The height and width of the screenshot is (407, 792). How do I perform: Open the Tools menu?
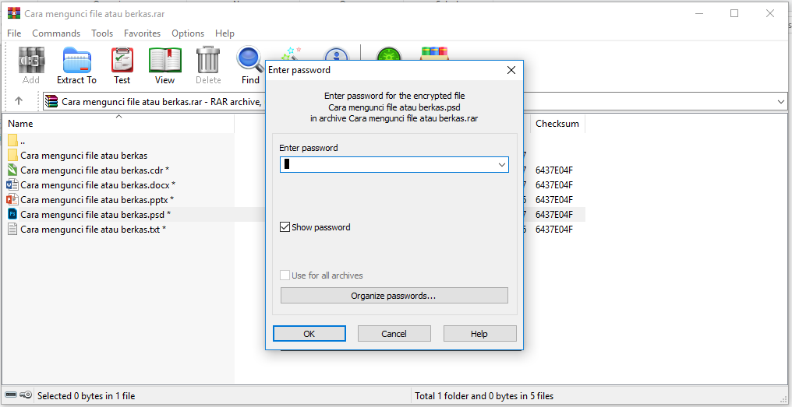point(102,33)
